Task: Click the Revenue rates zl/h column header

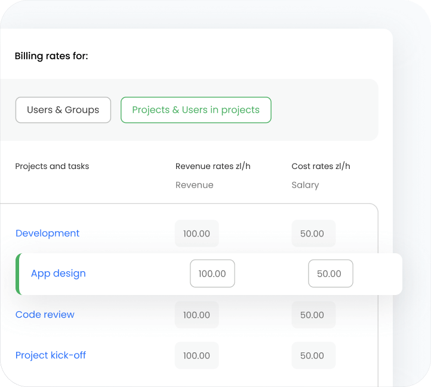Action: click(213, 166)
